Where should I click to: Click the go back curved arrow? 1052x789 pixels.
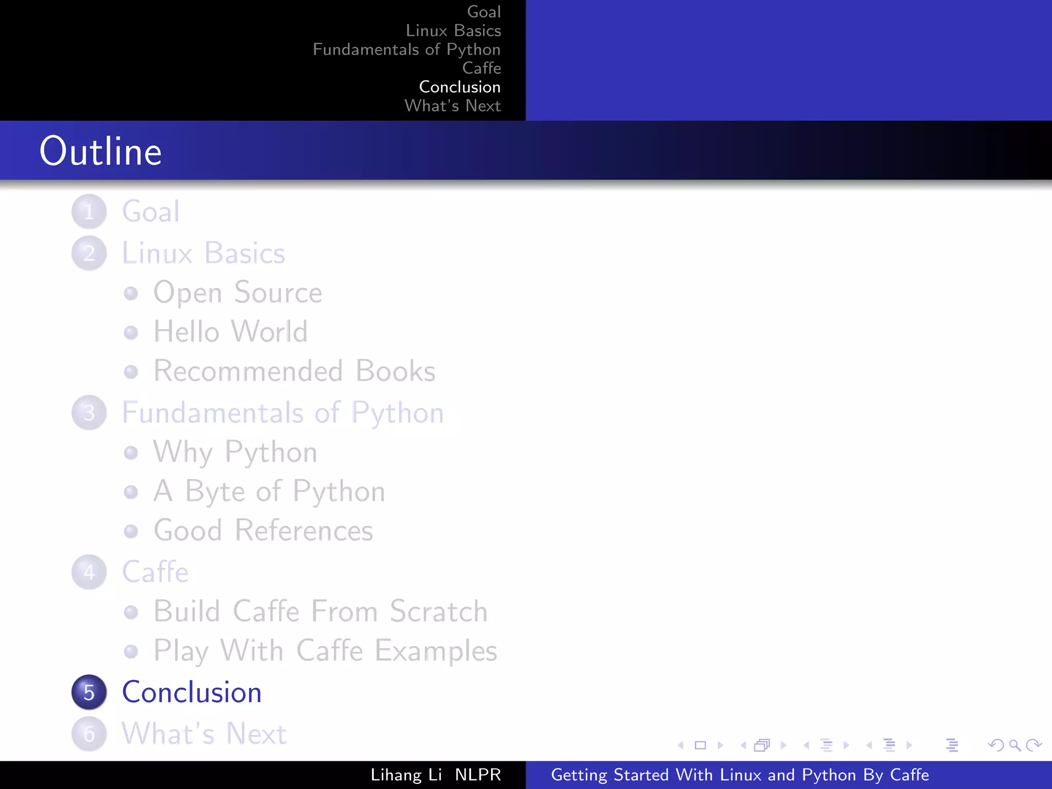point(996,745)
